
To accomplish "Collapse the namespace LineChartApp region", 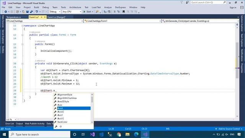I will click(x=22, y=26).
